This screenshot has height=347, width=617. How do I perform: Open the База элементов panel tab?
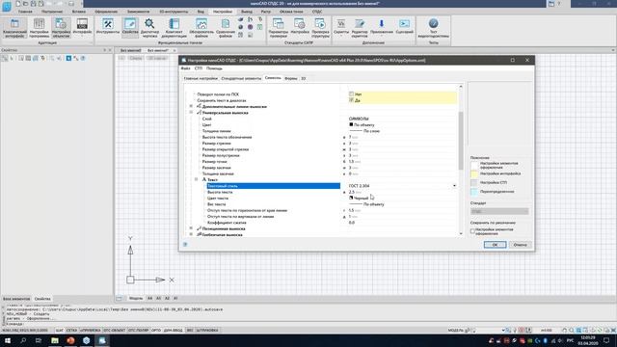click(x=16, y=299)
